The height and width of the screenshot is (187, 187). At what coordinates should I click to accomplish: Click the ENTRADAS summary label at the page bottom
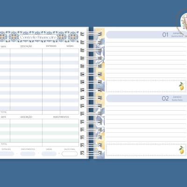coord(6,149)
